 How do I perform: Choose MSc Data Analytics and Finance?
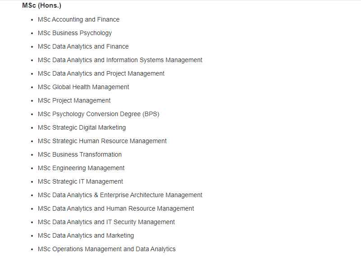(83, 46)
